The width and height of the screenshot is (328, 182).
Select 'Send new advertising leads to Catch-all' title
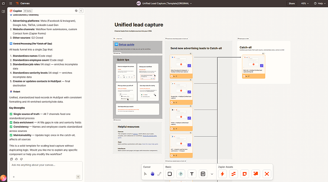(196, 48)
